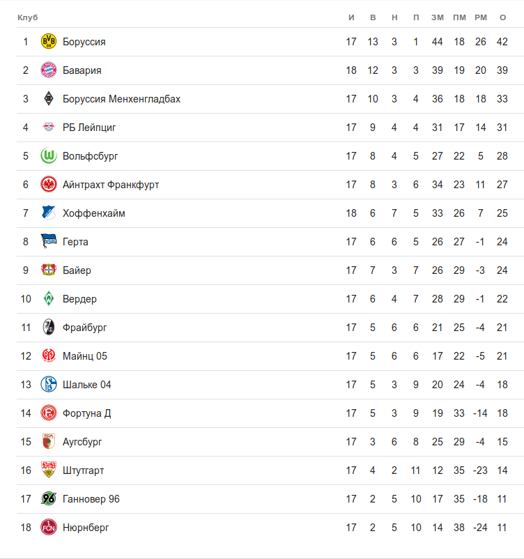Click the Нюрнберг team name
Image resolution: width=524 pixels, height=559 pixels.
86,528
